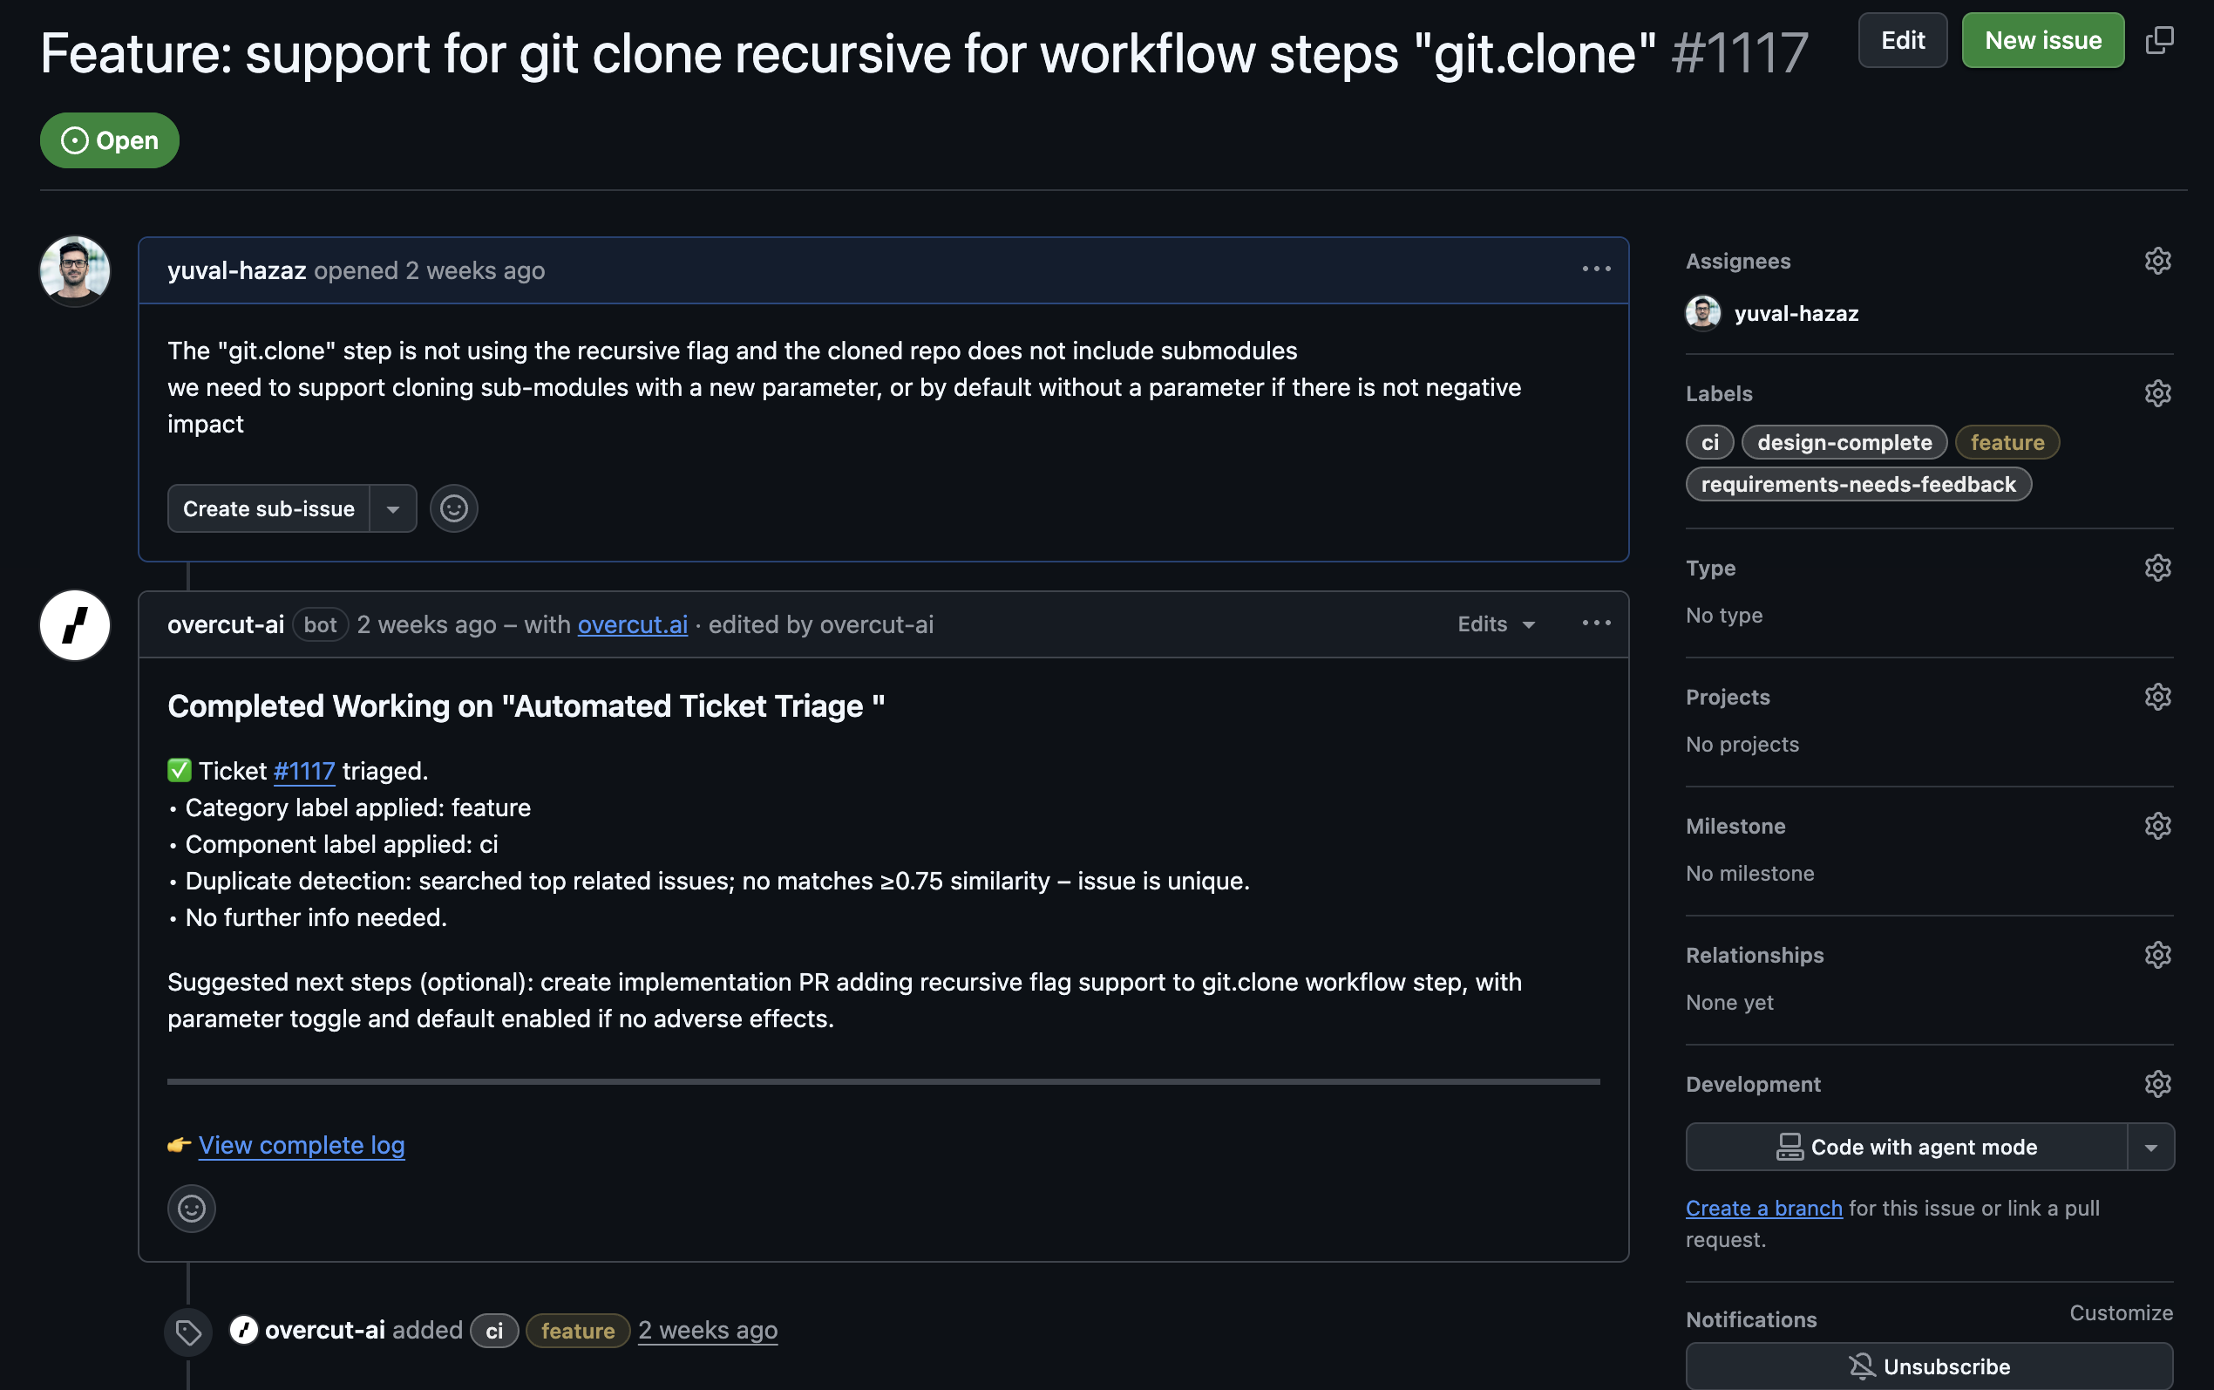Viewport: 2214px width, 1390px height.
Task: Open the Development gear settings
Action: tap(2157, 1084)
